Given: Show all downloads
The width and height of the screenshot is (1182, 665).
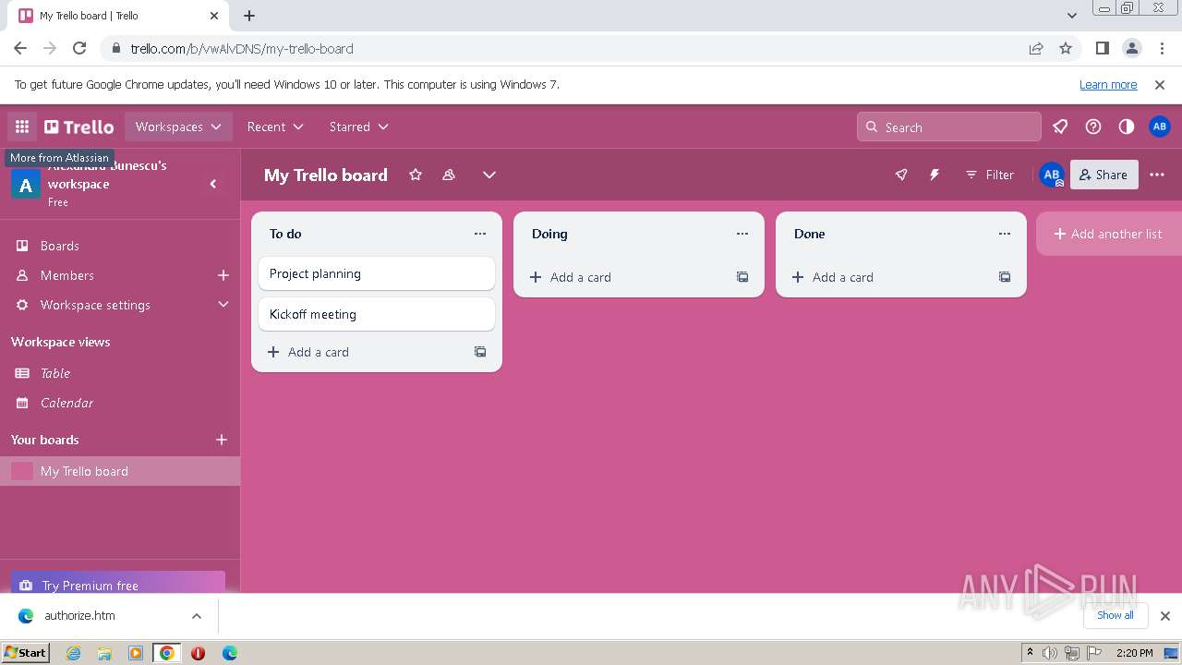Looking at the screenshot, I should 1116,615.
